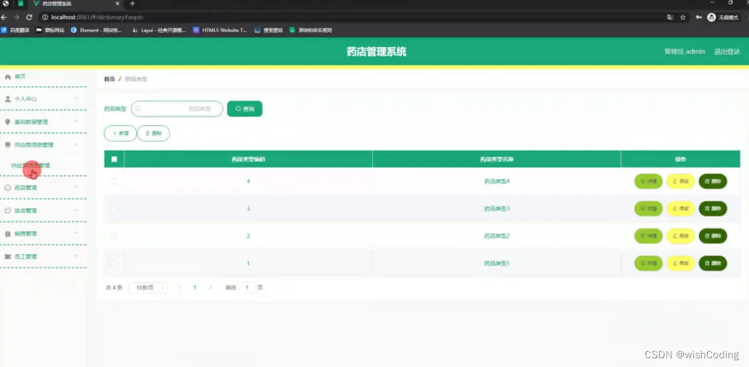Focus the 药品类型 search input

(177, 109)
